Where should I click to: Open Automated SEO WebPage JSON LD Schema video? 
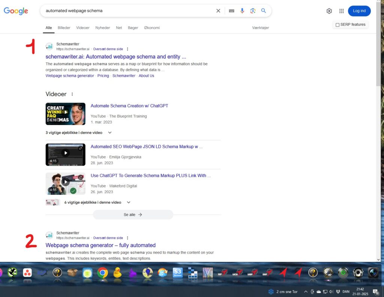pyautogui.click(x=147, y=146)
